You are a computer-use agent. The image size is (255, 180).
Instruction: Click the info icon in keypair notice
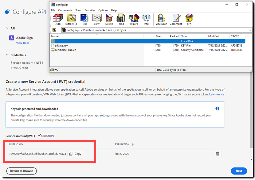217,109
